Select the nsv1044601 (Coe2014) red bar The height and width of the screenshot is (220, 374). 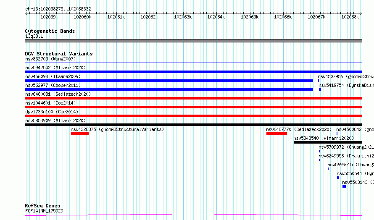193,107
